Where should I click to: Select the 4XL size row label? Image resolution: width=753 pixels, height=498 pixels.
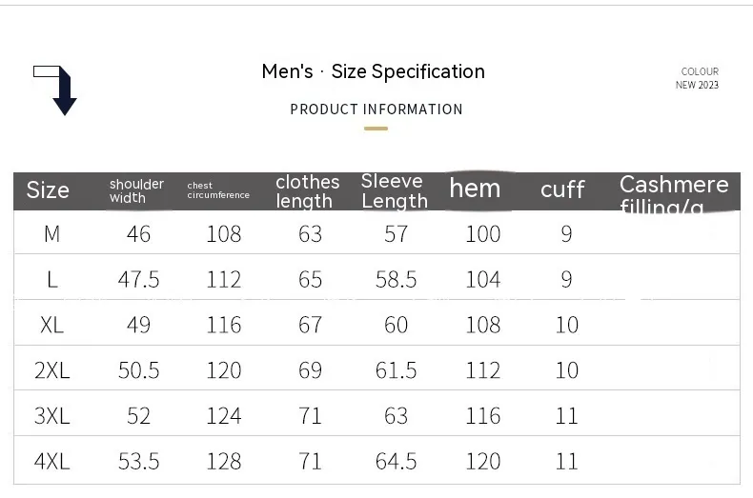(52, 462)
